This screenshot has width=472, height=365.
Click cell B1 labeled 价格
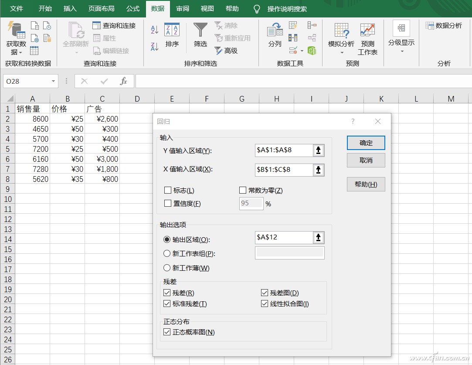coord(68,109)
